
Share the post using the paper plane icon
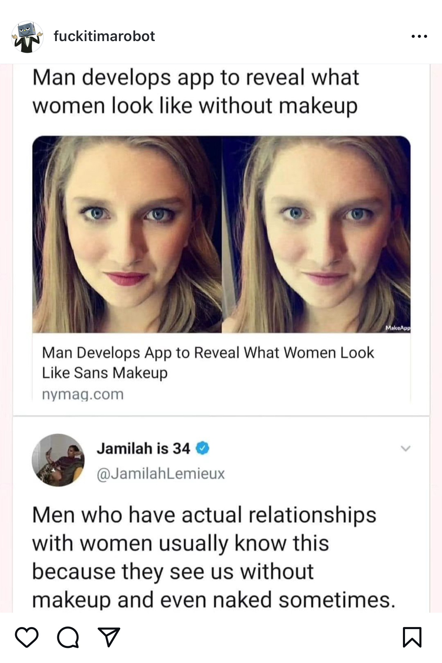(109, 637)
